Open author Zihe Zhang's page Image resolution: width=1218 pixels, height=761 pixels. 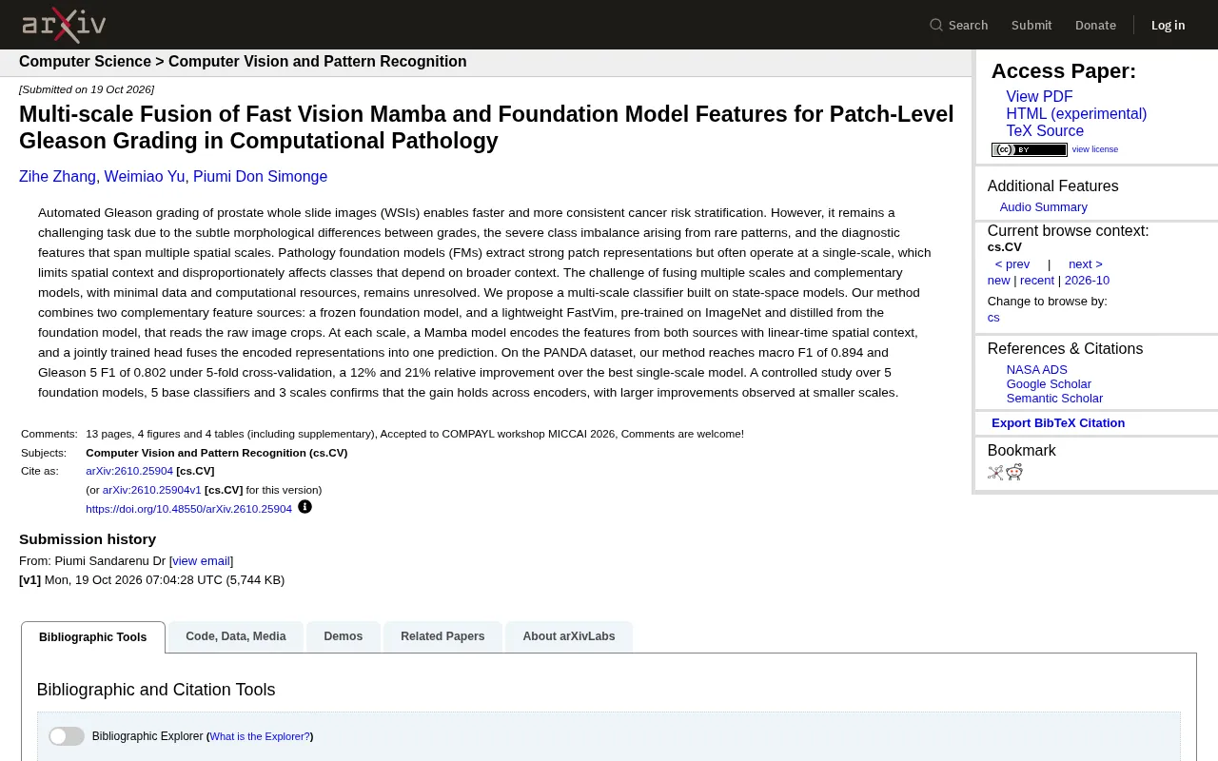tap(57, 177)
